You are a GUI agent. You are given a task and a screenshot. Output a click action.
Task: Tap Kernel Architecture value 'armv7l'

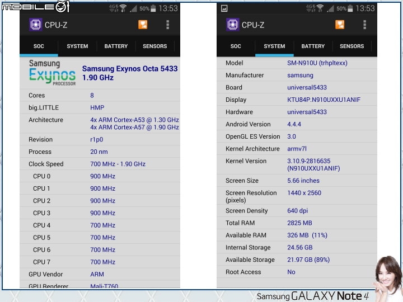tap(297, 149)
